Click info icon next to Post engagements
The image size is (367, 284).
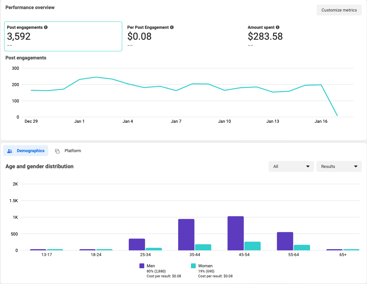tap(46, 27)
